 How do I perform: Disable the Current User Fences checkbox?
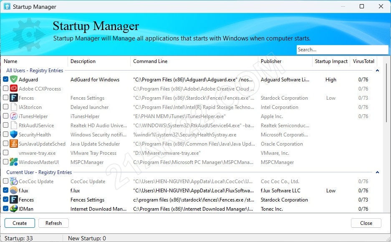tap(5, 199)
